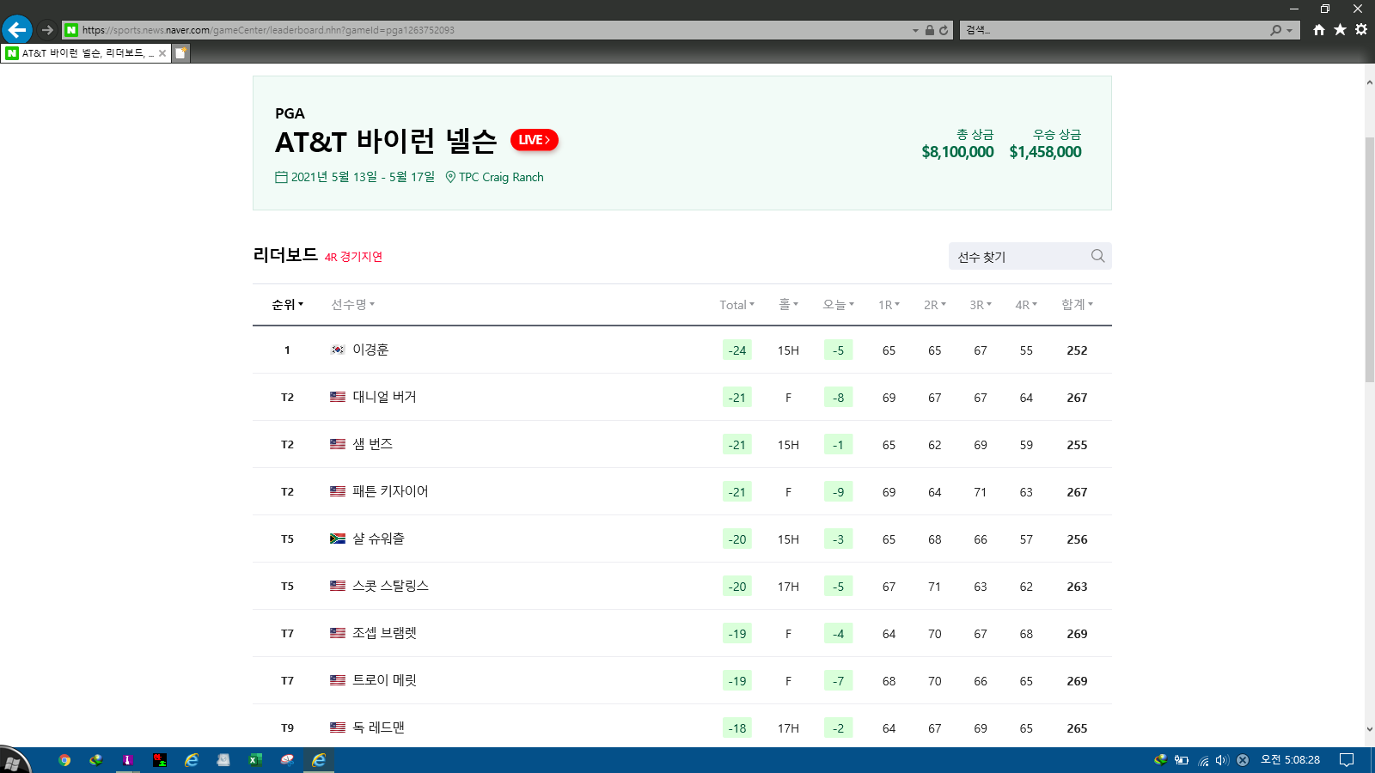Open the address bar history dropdown arrow

[x=915, y=30]
